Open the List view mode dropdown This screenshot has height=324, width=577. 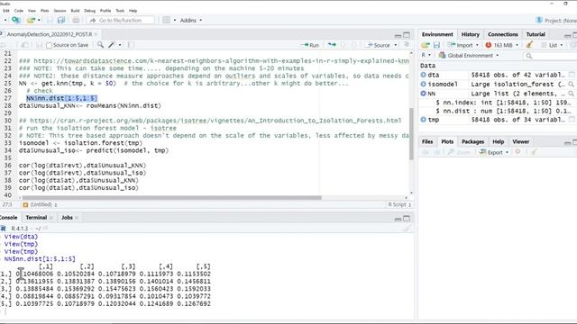[x=552, y=45]
